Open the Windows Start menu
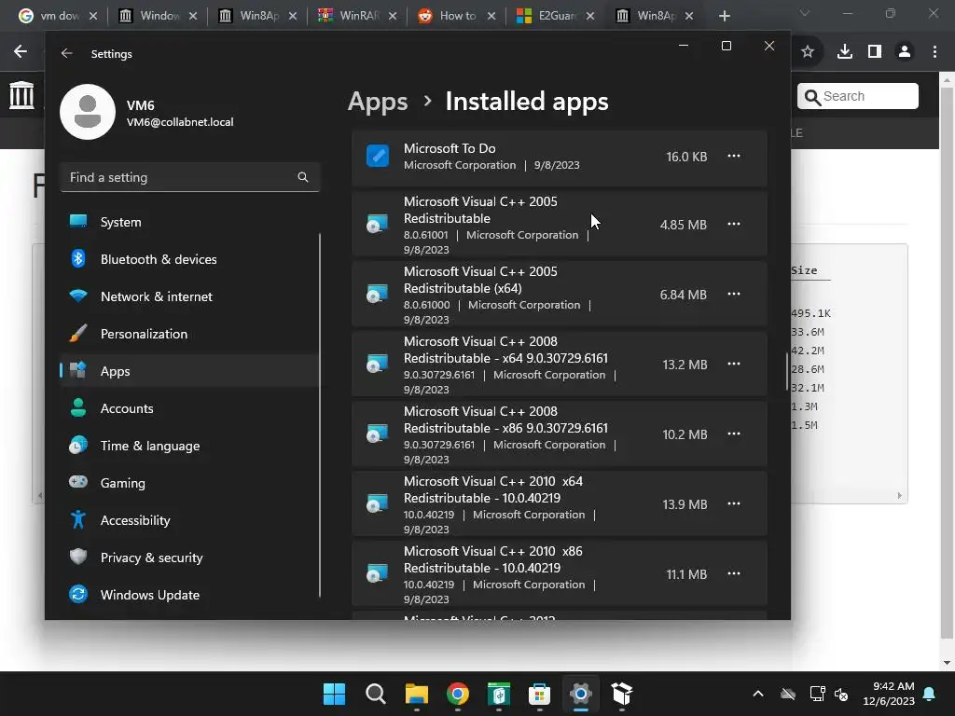The width and height of the screenshot is (955, 716). [x=335, y=694]
